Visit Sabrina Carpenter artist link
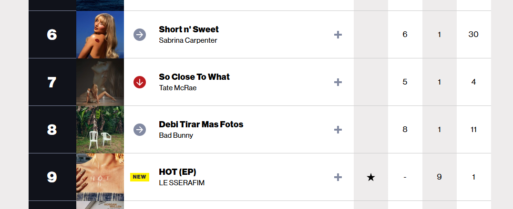Screen dimensions: 513x209 (x=188, y=40)
